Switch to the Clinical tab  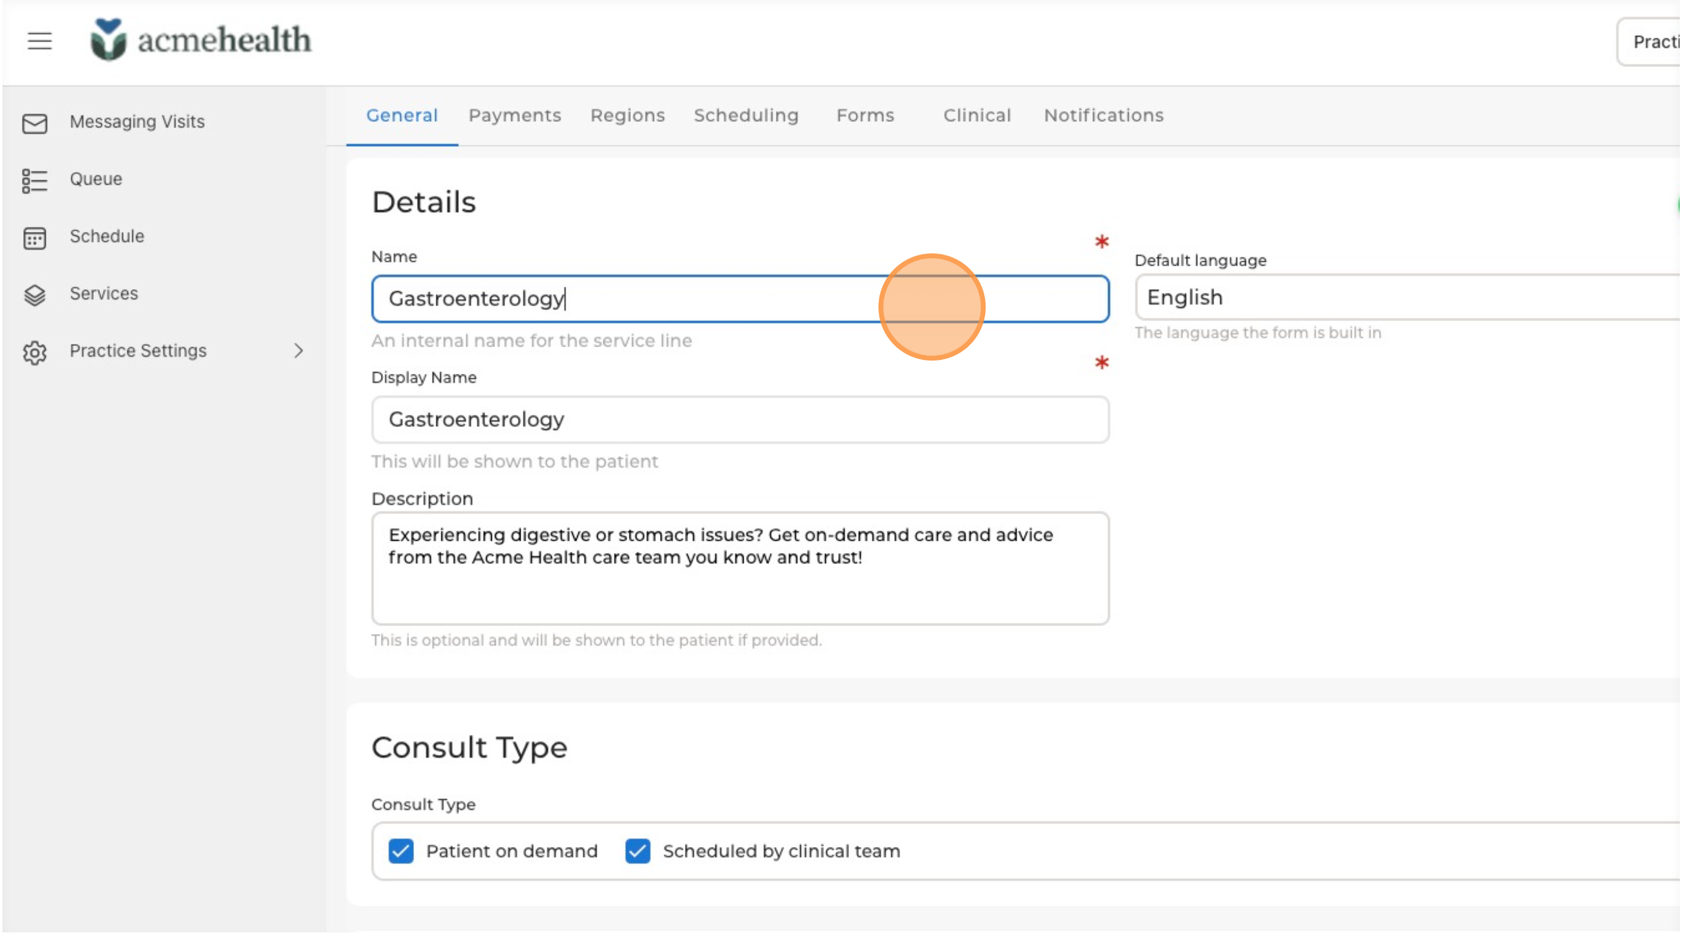click(x=977, y=115)
